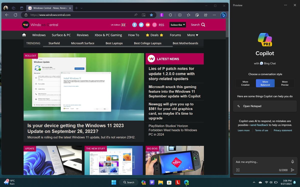300x187 pixels.
Task: Click the YouTube icon in the site header
Action: [147, 25]
